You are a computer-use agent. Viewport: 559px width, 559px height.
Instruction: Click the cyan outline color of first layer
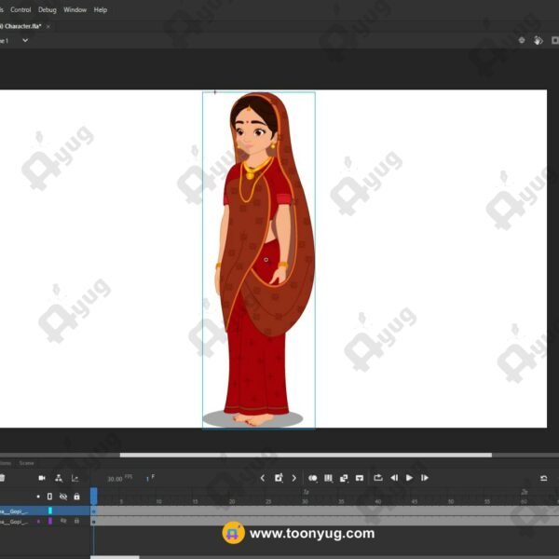click(50, 511)
